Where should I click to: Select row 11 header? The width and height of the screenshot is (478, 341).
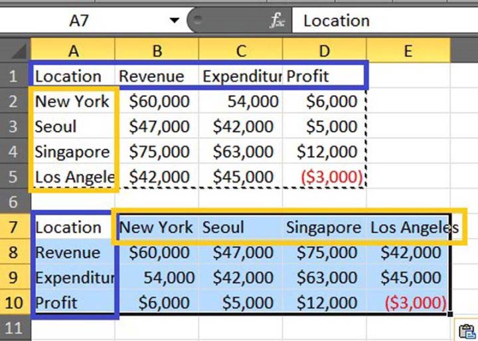point(15,328)
